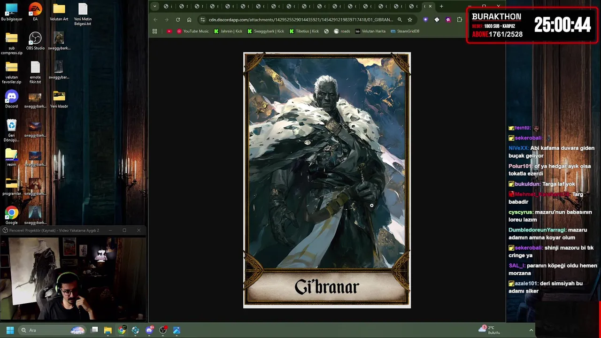601x338 pixels.
Task: Click chat username NiVeXX
Action: pyautogui.click(x=518, y=148)
